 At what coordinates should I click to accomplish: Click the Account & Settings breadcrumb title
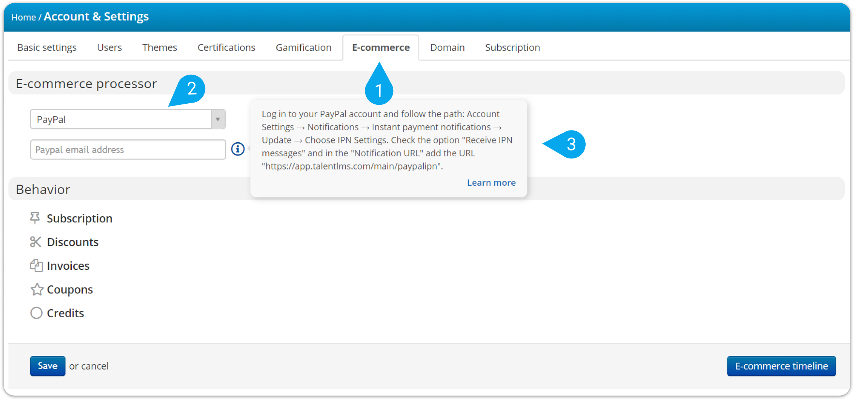tap(96, 17)
